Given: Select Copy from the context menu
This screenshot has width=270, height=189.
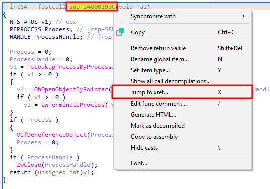Looking at the screenshot, I should click(183, 32).
